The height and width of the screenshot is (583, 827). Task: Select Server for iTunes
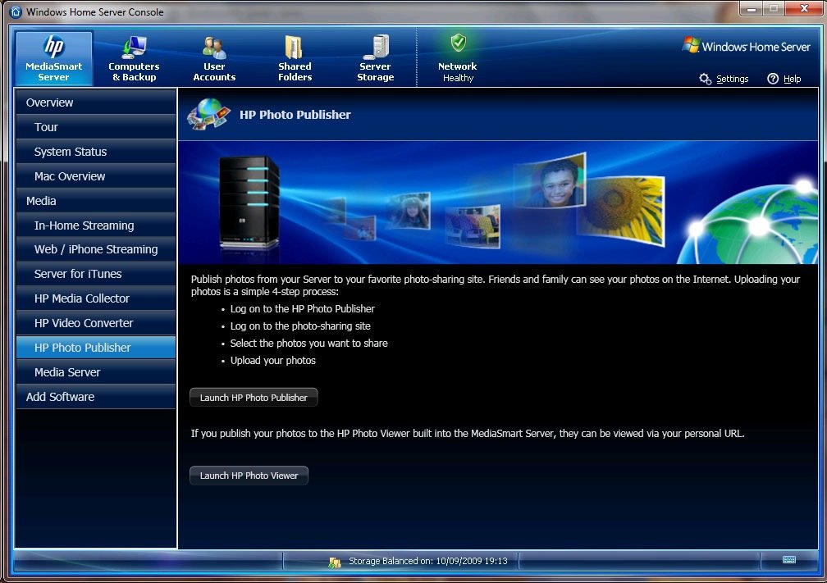[x=95, y=274]
